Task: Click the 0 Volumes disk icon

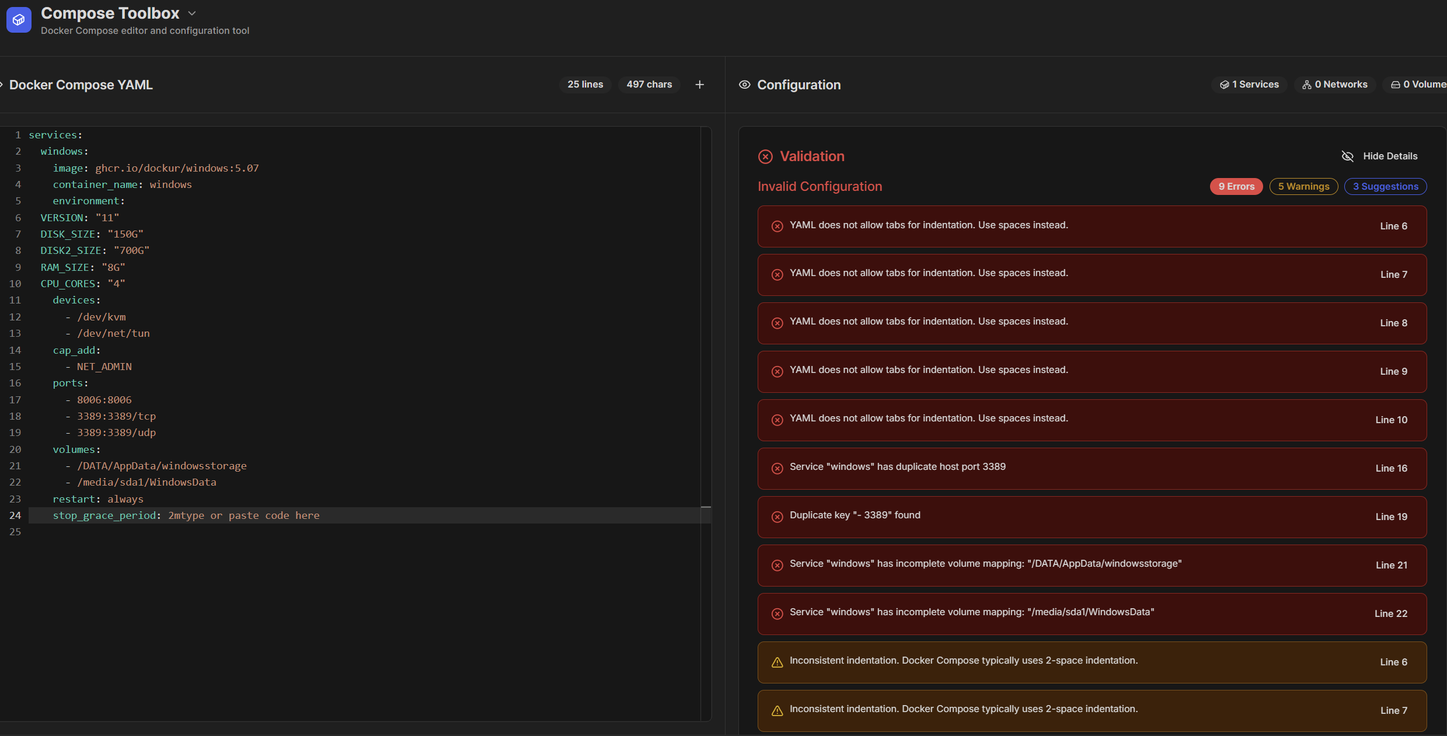Action: point(1395,85)
